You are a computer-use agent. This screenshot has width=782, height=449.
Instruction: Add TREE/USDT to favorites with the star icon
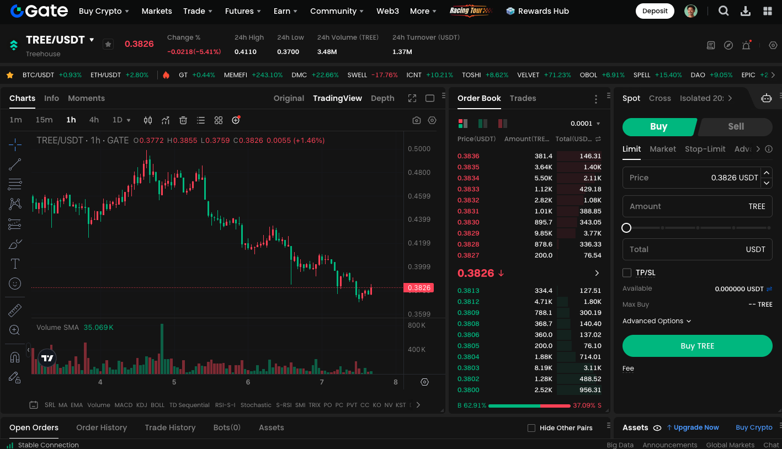coord(108,44)
